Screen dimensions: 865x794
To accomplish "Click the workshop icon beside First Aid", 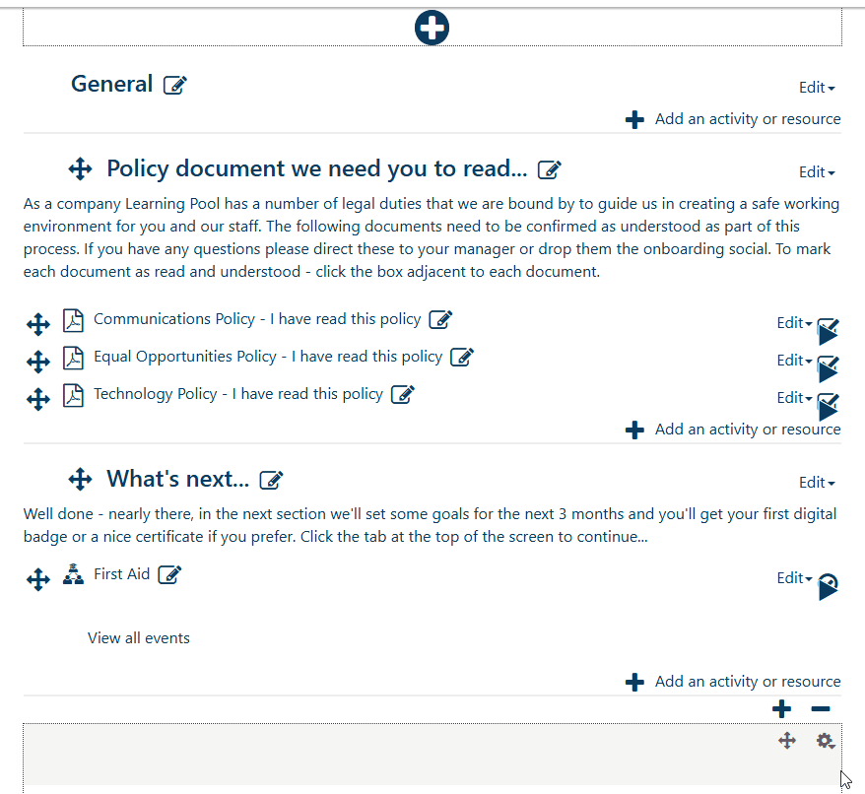I will click(73, 573).
